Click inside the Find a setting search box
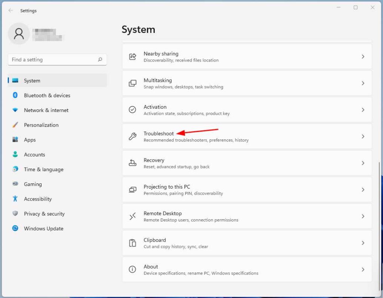383x298 pixels. [x=52, y=59]
